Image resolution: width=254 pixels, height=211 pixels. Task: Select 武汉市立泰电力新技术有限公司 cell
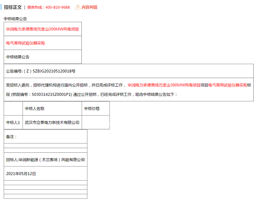coord(52,122)
